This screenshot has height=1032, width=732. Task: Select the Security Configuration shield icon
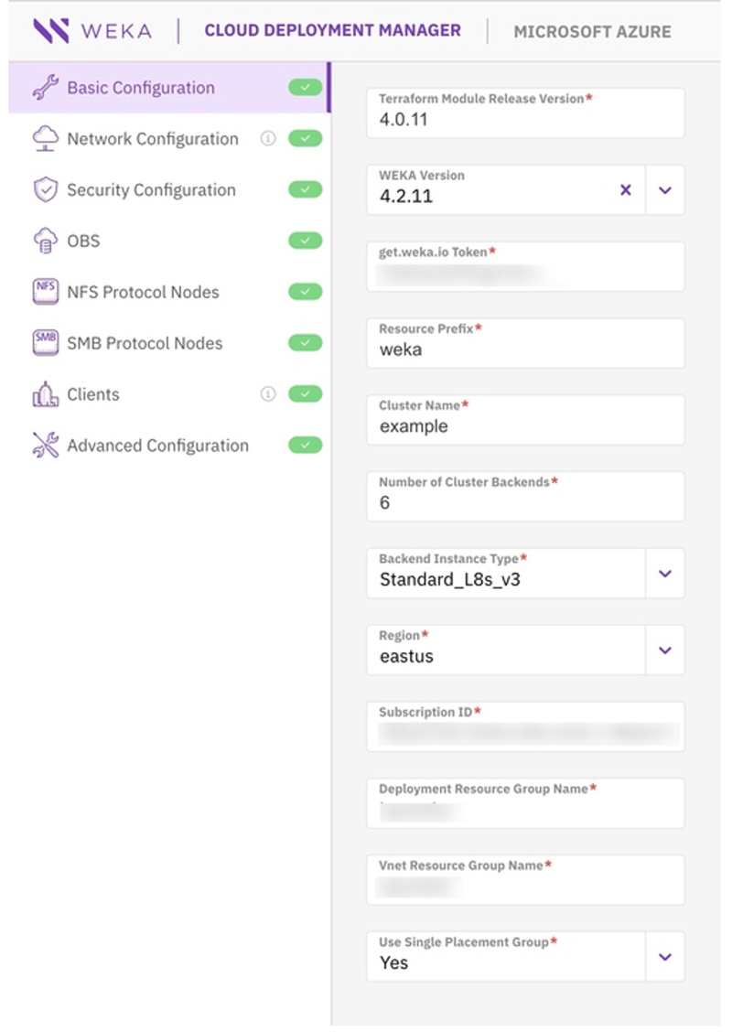[44, 189]
